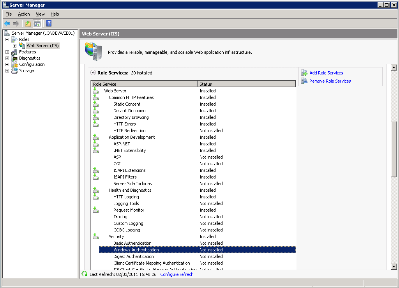Open the Help menu

click(55, 14)
